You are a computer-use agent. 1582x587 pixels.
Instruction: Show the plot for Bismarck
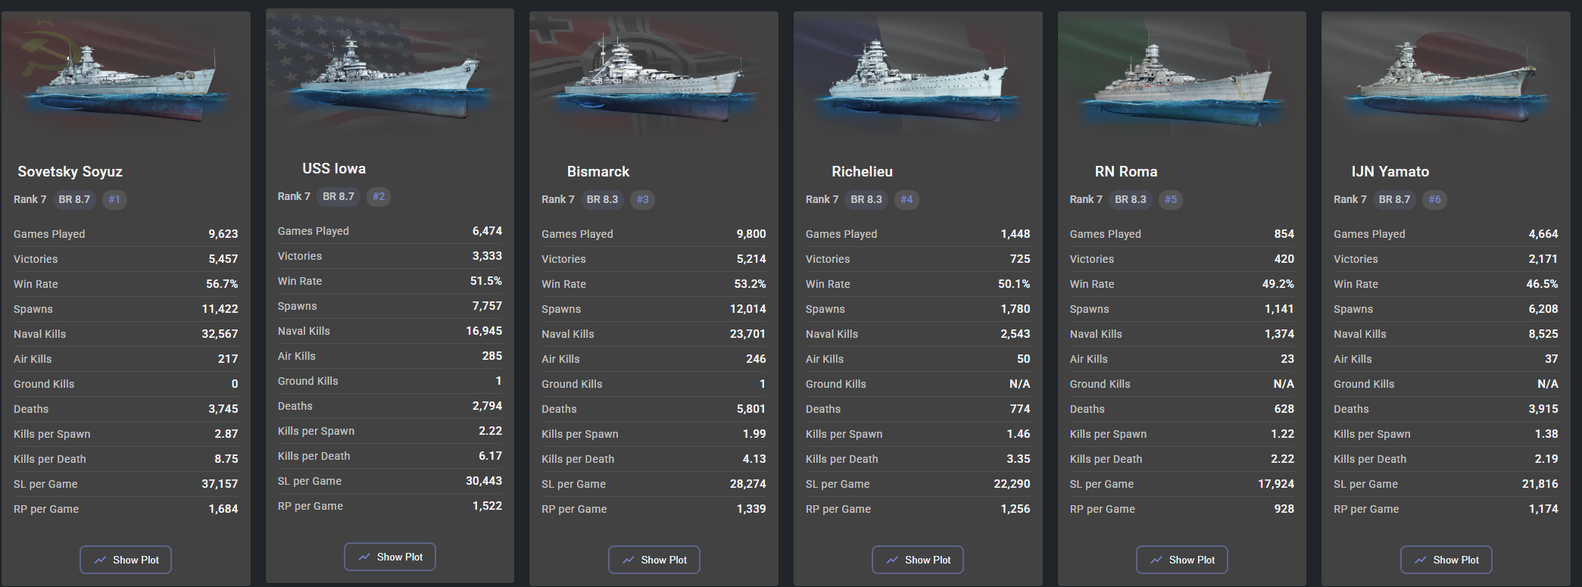click(x=654, y=560)
